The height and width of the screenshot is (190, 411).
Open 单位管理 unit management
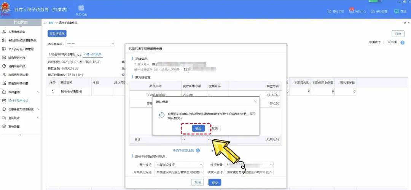379,11
